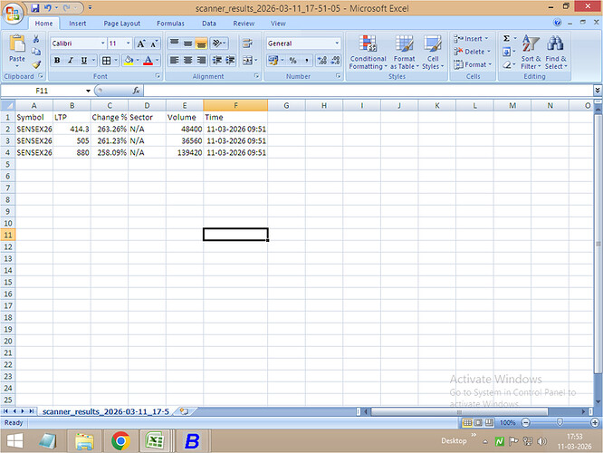This screenshot has height=453, width=603.
Task: Open Conditional Formatting in Styles group
Action: click(368, 51)
